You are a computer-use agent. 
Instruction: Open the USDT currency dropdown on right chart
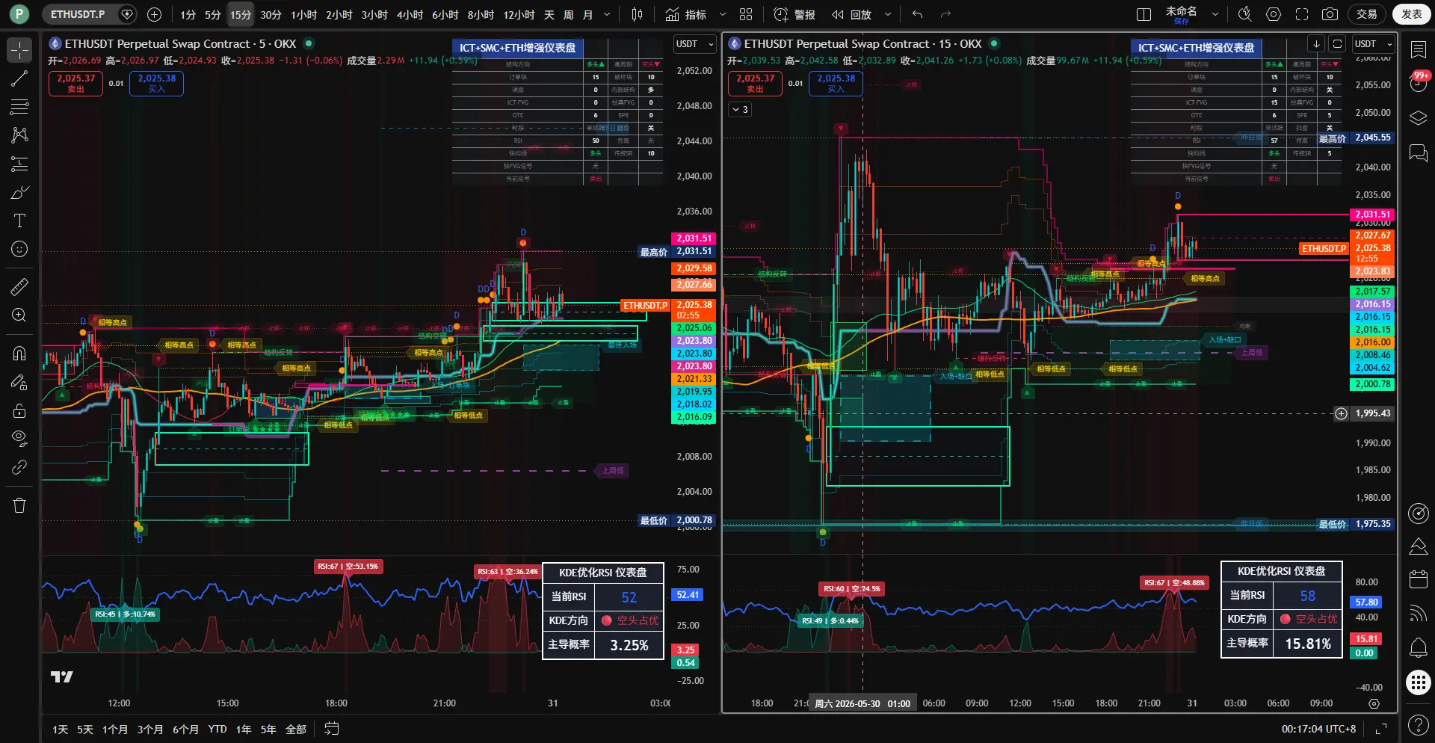click(x=1374, y=44)
